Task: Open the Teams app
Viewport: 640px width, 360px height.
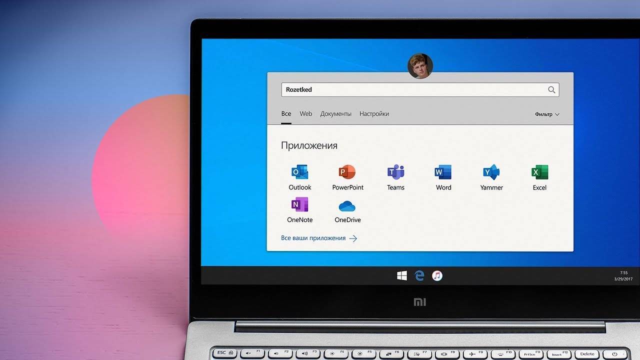Action: [395, 177]
